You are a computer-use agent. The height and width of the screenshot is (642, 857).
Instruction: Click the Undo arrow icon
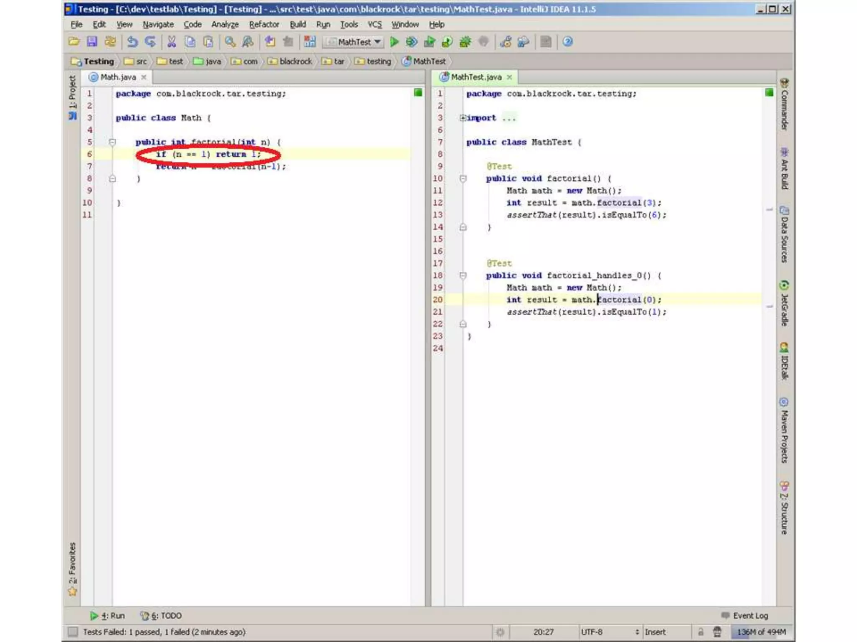coord(132,42)
